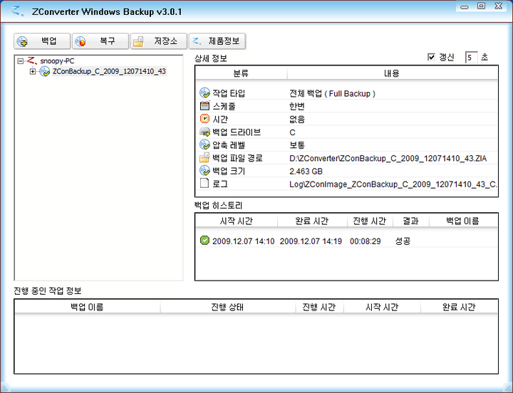The height and width of the screenshot is (393, 513).
Task: Collapse the snoopy-PC tree node
Action: coord(21,61)
